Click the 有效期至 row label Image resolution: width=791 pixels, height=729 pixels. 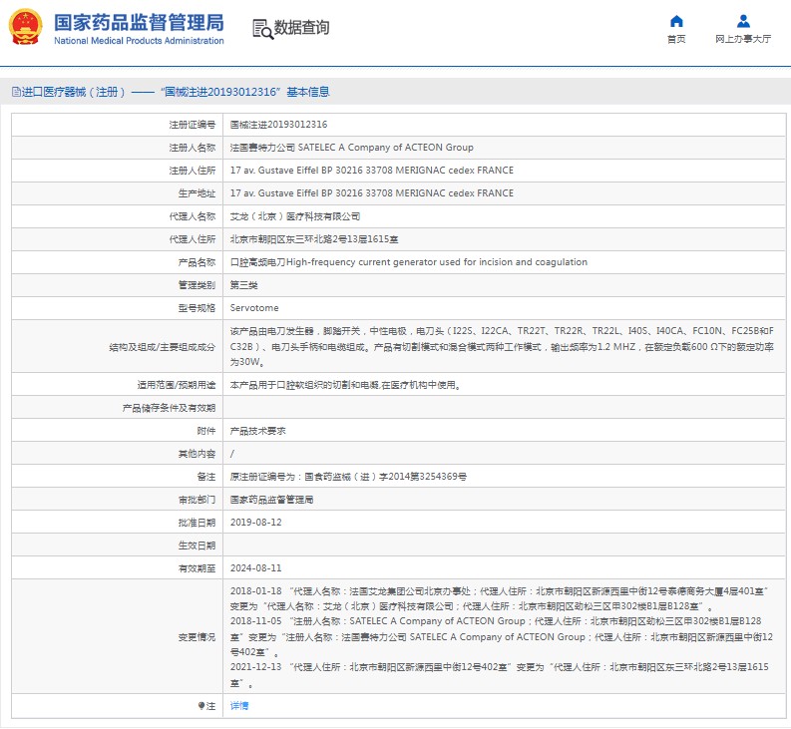197,568
